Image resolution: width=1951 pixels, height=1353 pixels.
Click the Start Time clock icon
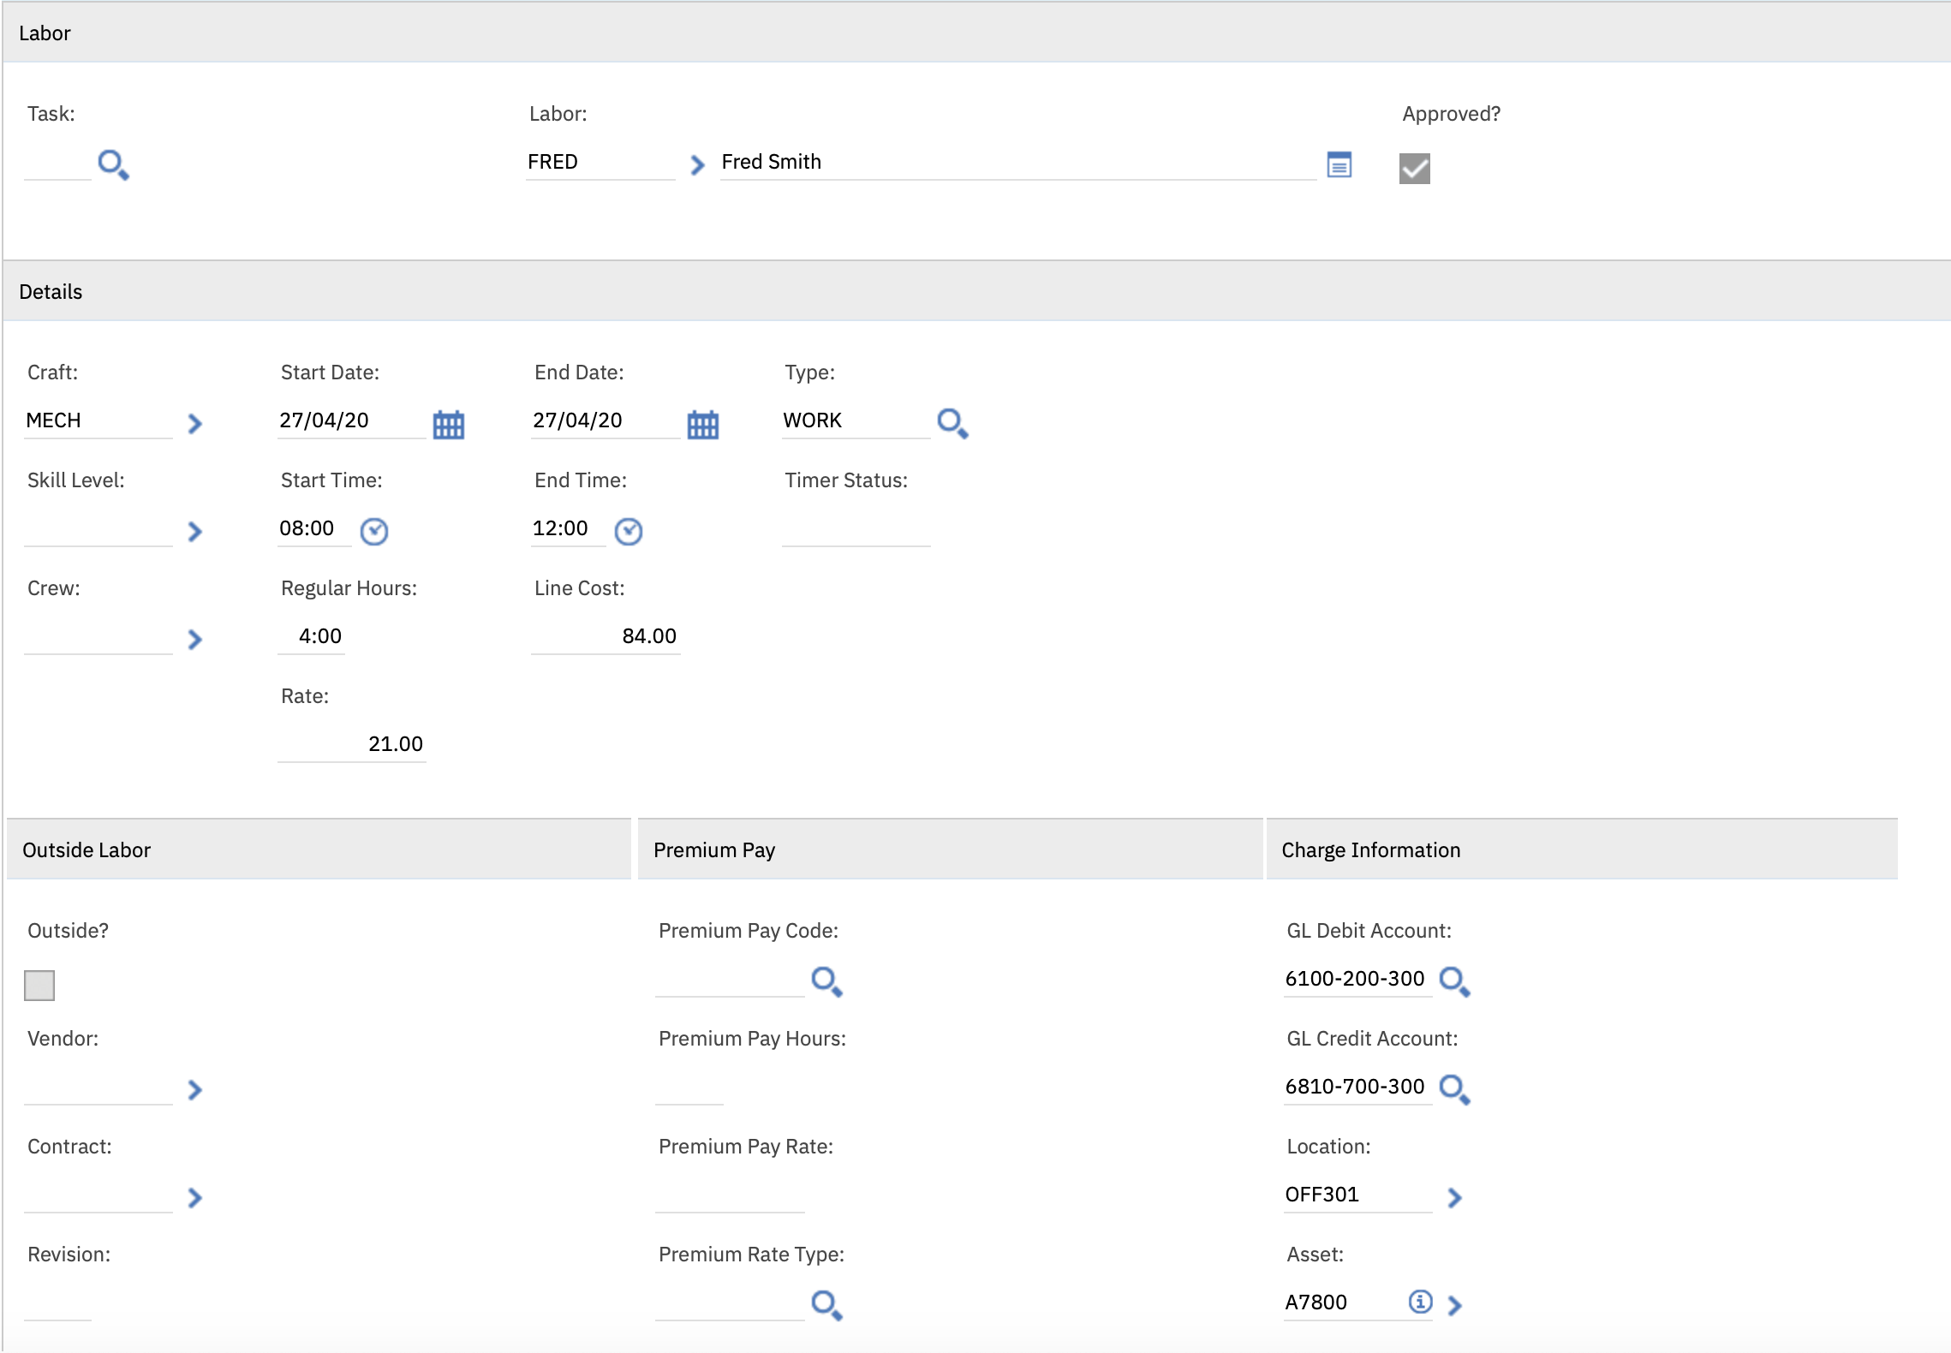[374, 531]
